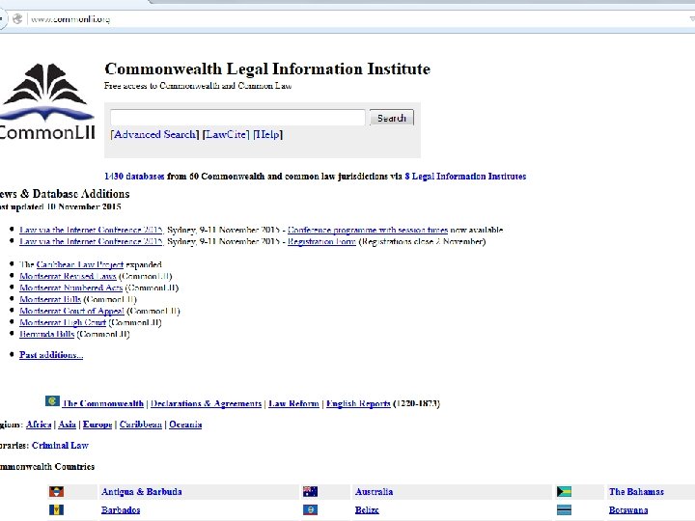Select the Africa region link
Viewport: 695px width, 521px height.
coord(39,424)
